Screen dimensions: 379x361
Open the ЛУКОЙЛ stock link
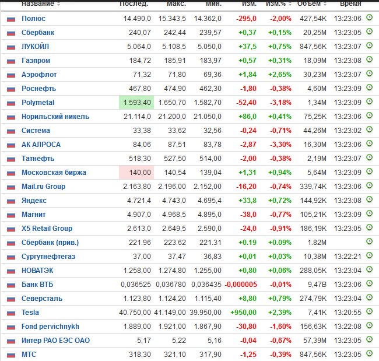click(36, 47)
